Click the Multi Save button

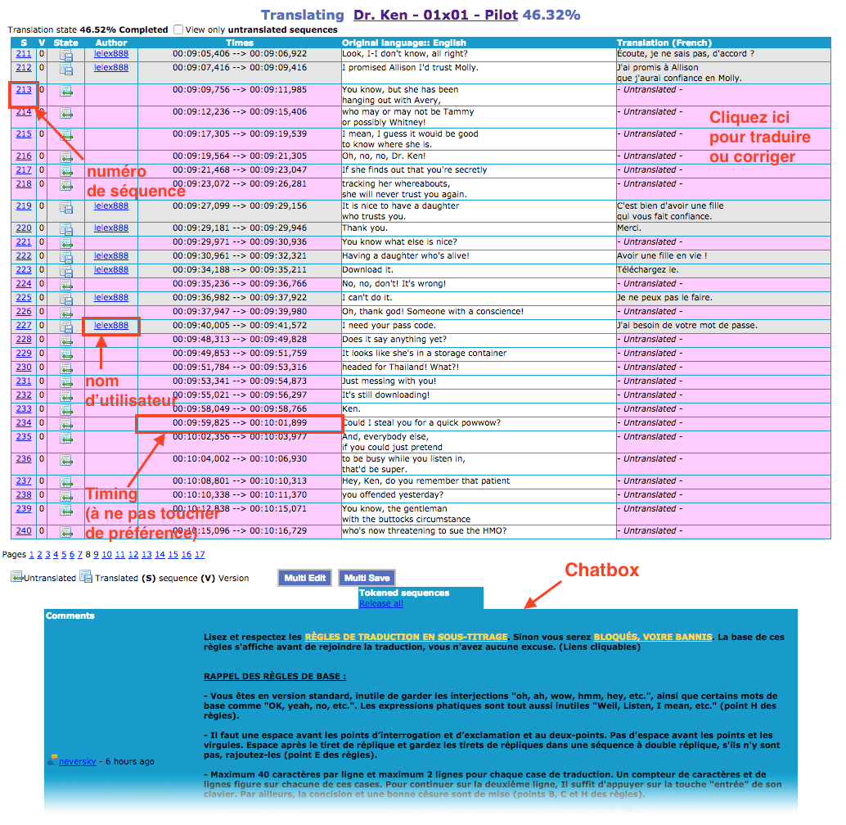click(367, 578)
